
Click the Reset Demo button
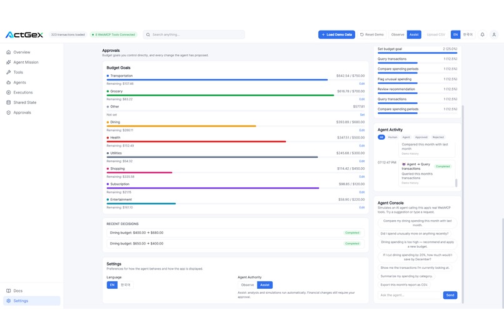(x=372, y=34)
